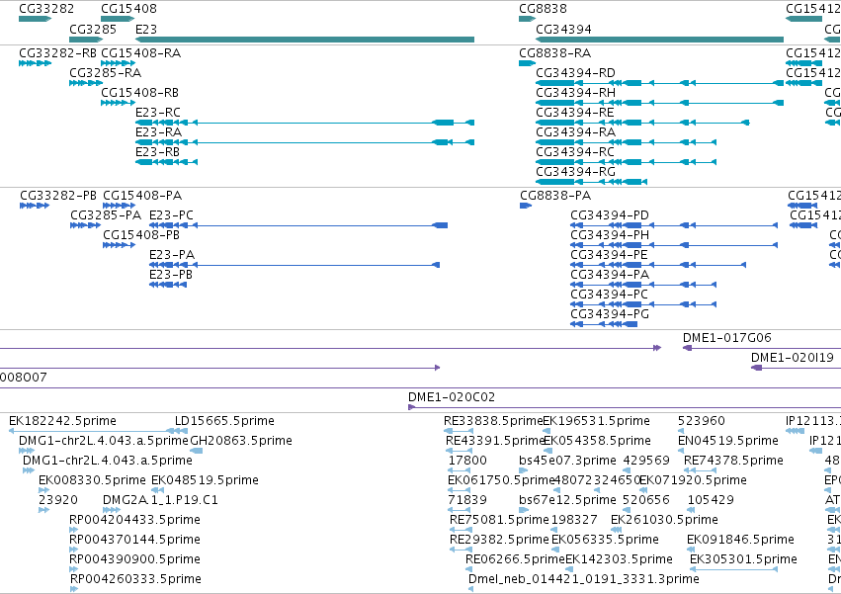Screen dimensions: 841x594
Task: Select the CG8838 gene label
Action: pyautogui.click(x=543, y=9)
